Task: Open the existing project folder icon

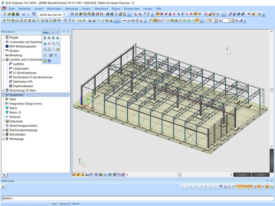Action: coord(9,14)
